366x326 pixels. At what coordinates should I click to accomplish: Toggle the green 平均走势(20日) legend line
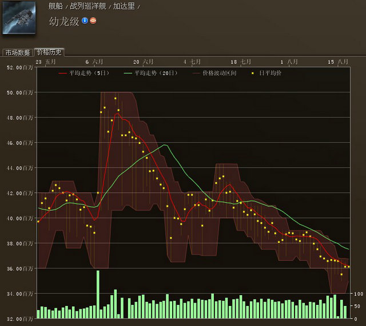(150, 73)
